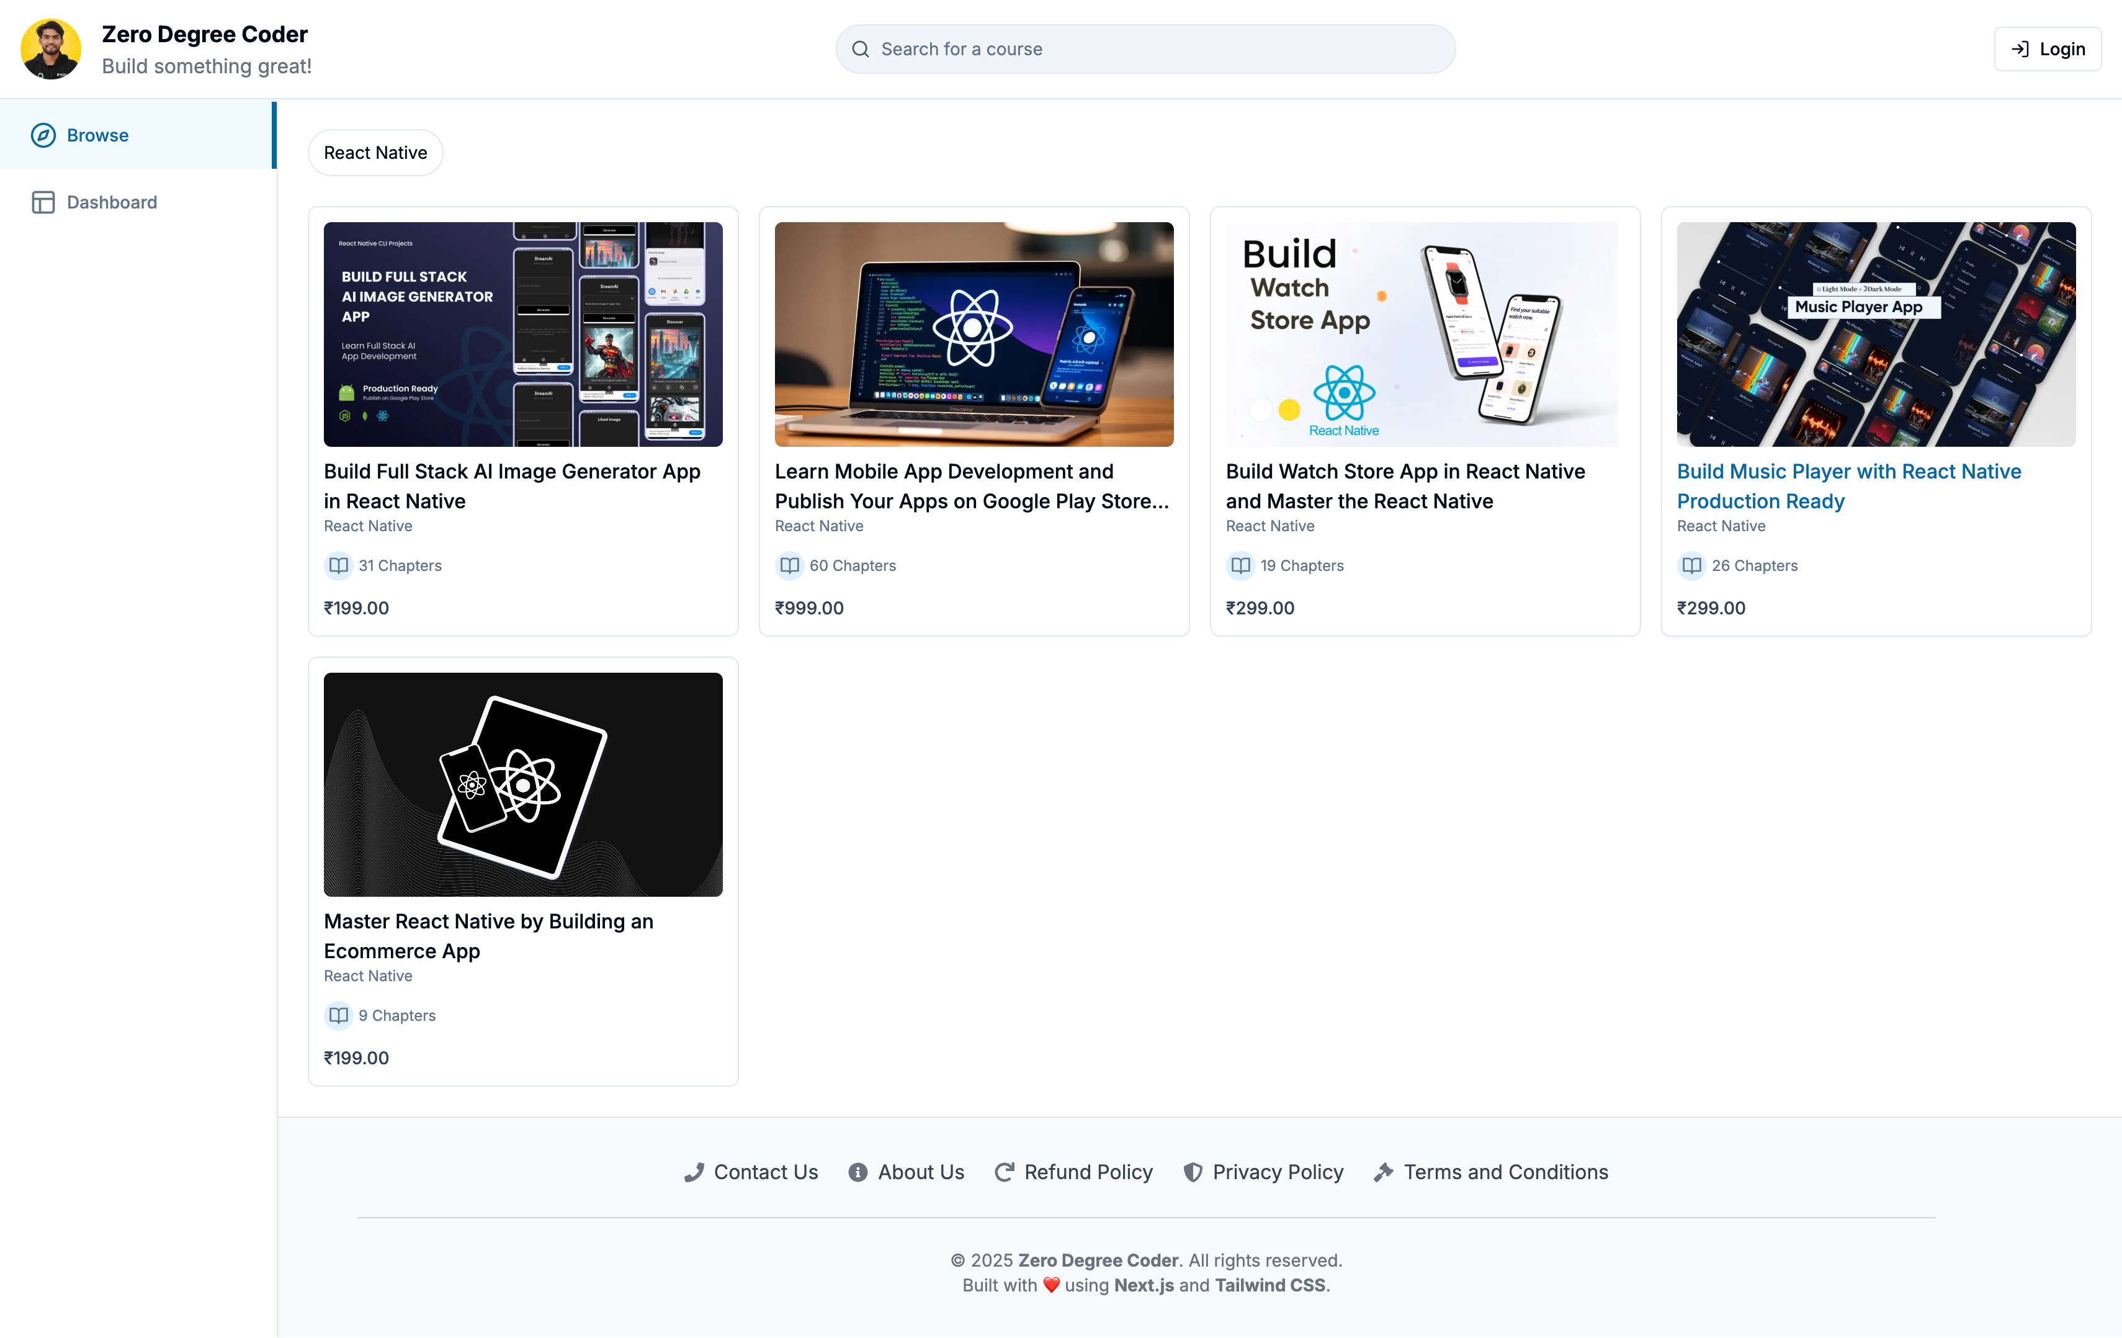The height and width of the screenshot is (1338, 2122).
Task: Click the 26 Chapters label
Action: 1755,565
